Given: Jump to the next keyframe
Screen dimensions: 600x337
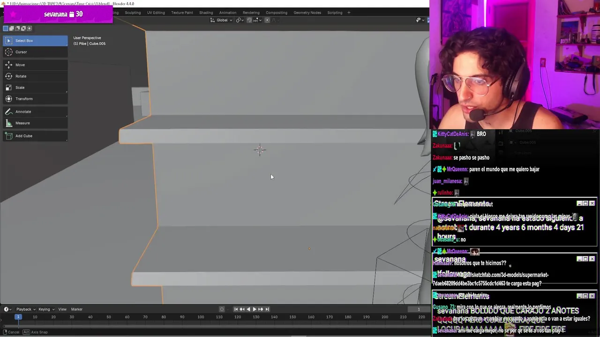Looking at the screenshot, I should 261,309.
